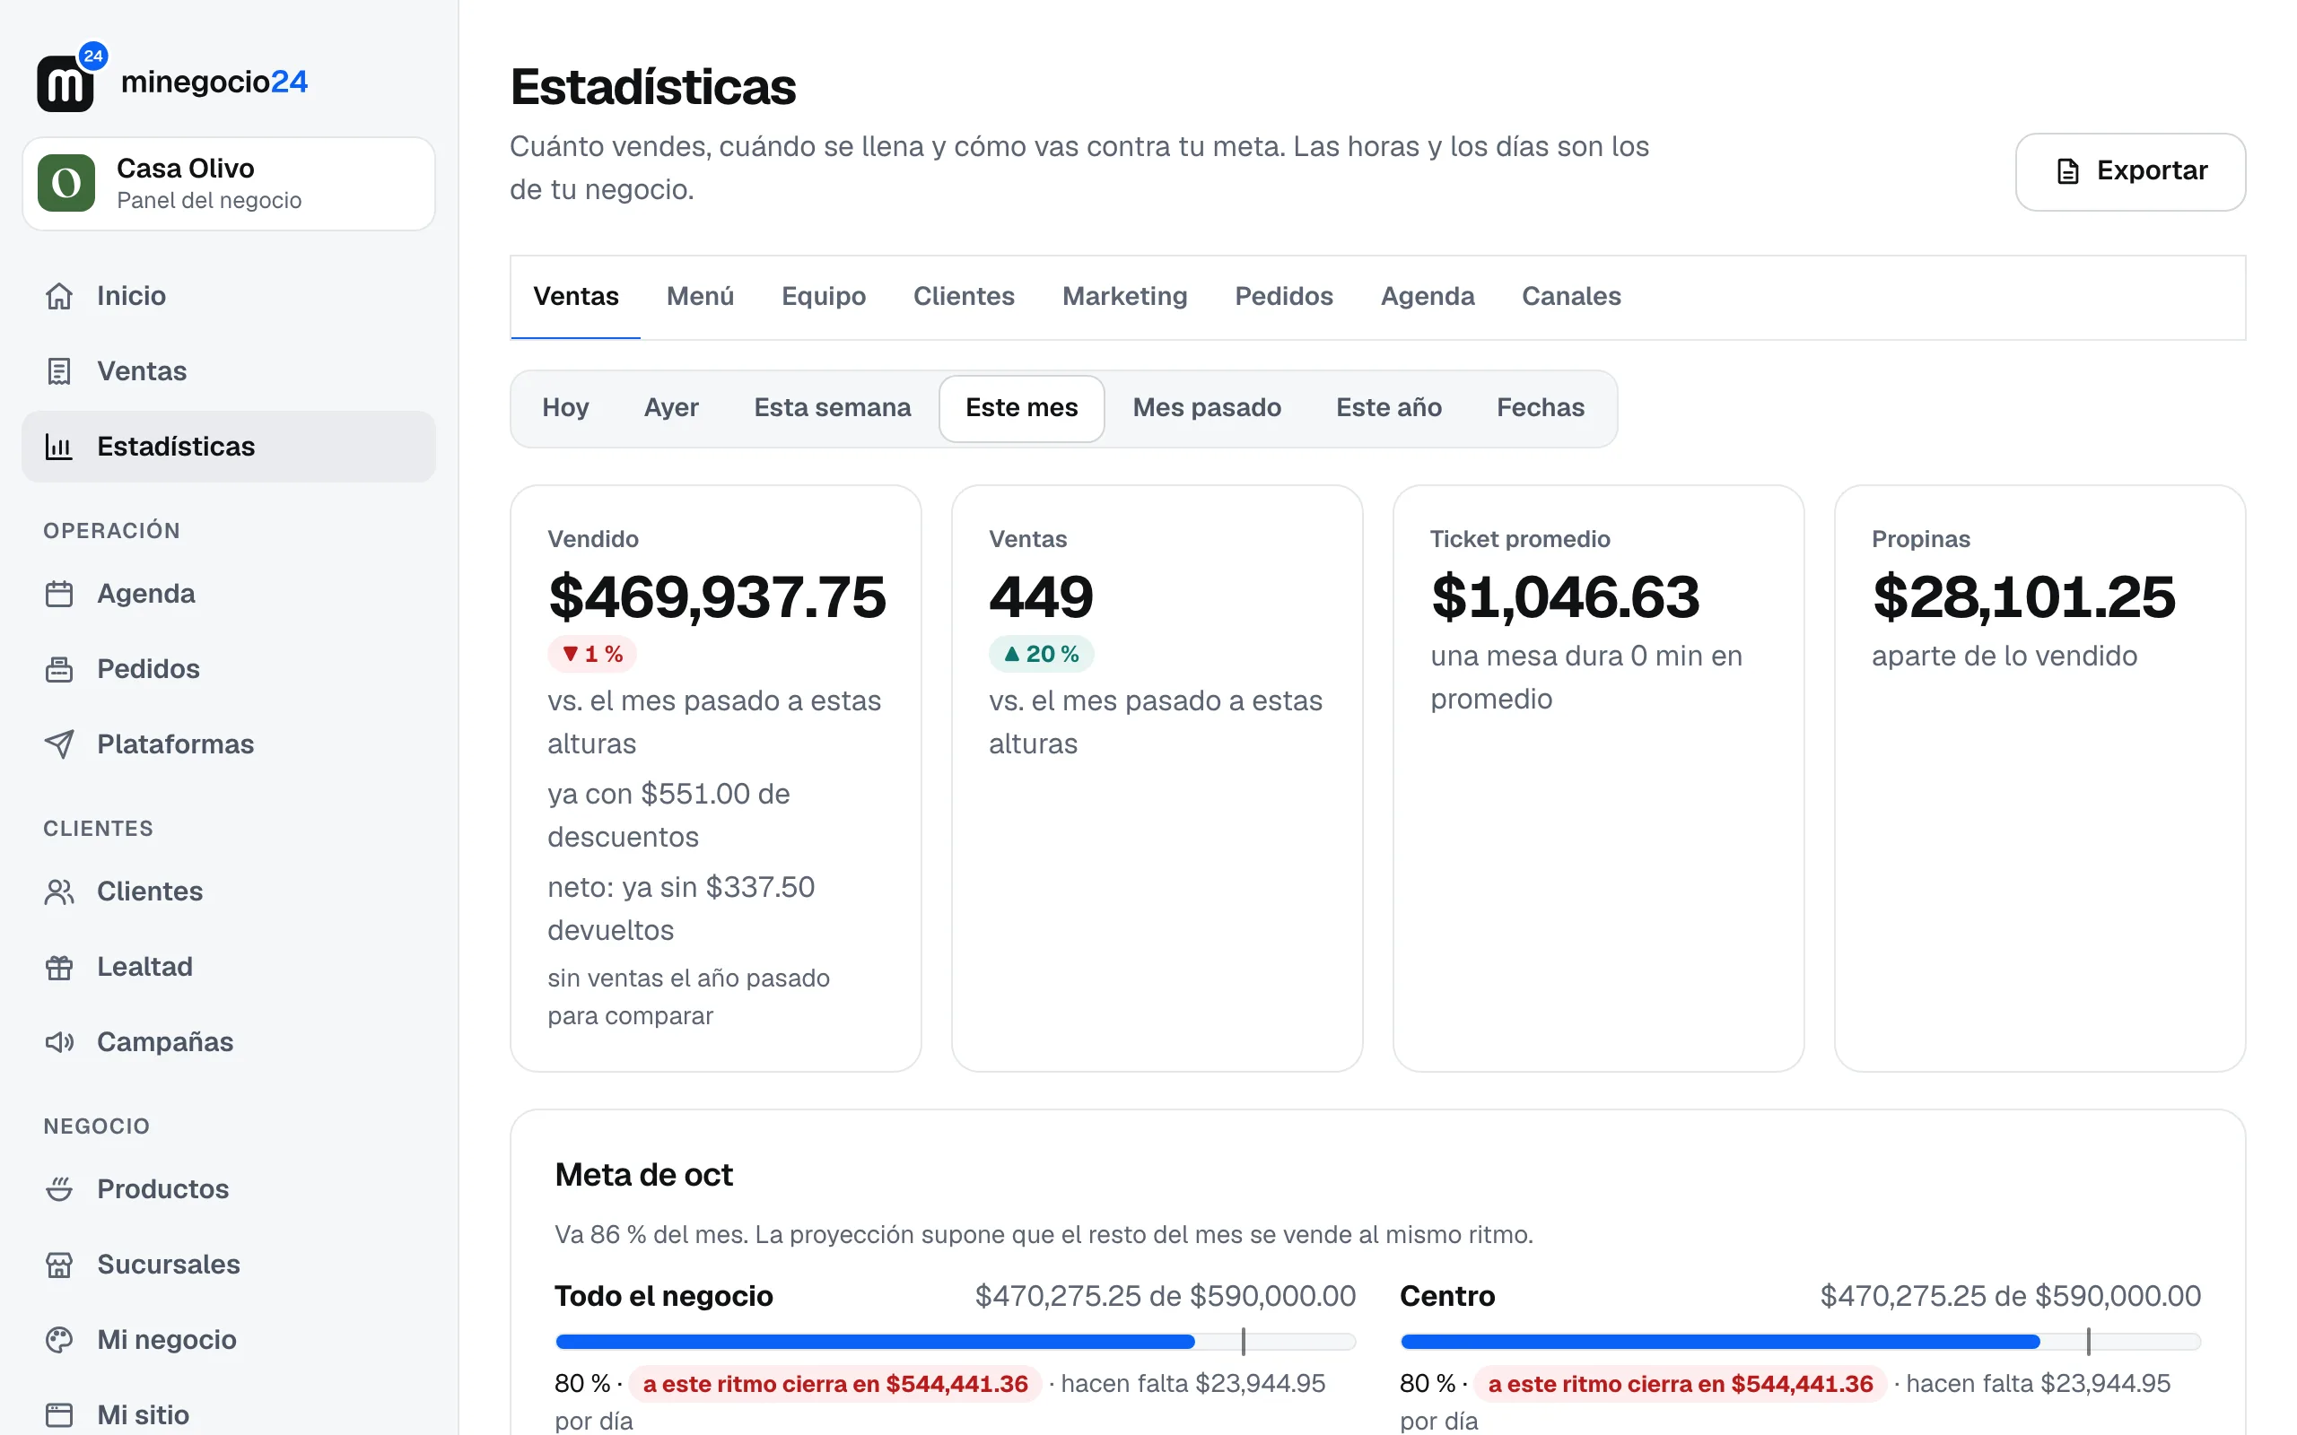Switch to the Agenda statistics tab
Viewport: 2297px width, 1435px height.
(1428, 297)
